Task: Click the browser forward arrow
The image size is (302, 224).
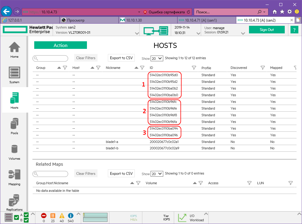Action: tap(17, 12)
